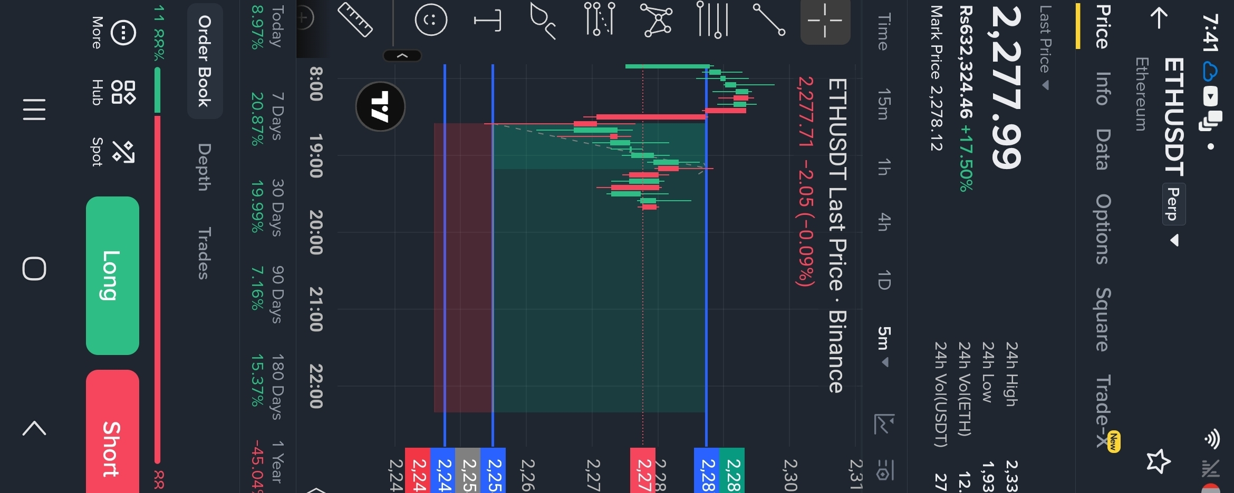The width and height of the screenshot is (1234, 493).
Task: Open the Square tab
Action: point(1103,320)
